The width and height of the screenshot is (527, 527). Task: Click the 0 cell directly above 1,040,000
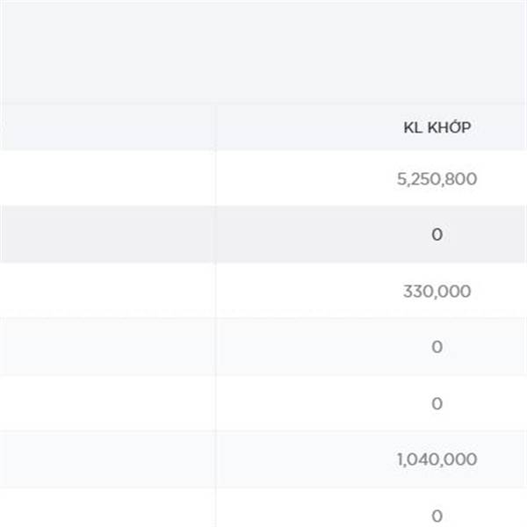(x=437, y=404)
